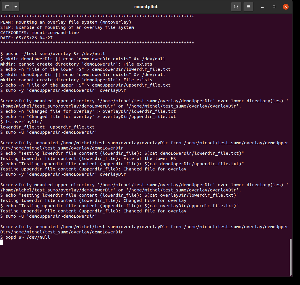300x285 pixels.
Task: Click the 'STEP: Example of mounting' line
Action: coord(67,28)
